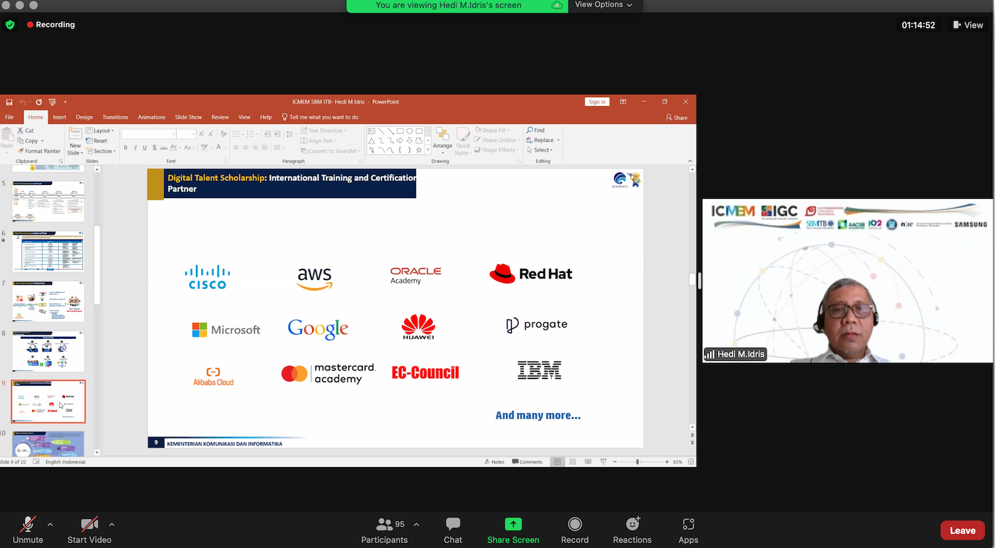
Task: Switch to Slide Sorter view icon
Action: 573,461
